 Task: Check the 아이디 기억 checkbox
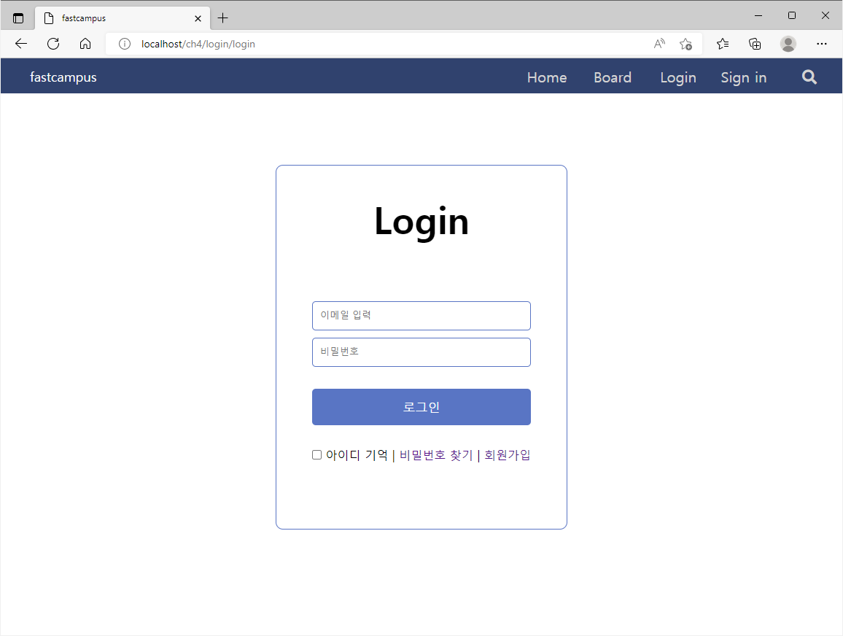pyautogui.click(x=316, y=455)
